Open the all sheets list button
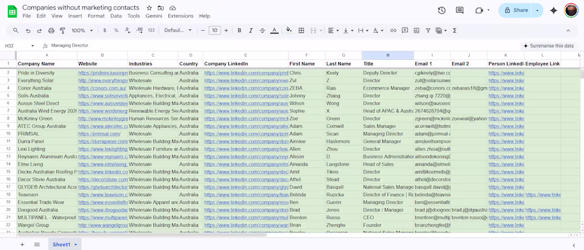Screen dimensions: 584x250 pos(37,244)
